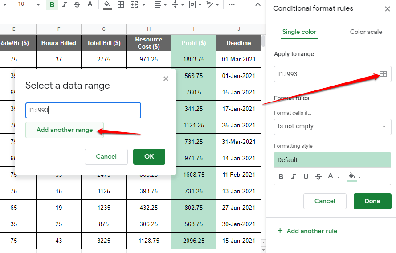This screenshot has height=253, width=396.
Task: Click the data range text box
Action: click(x=83, y=110)
